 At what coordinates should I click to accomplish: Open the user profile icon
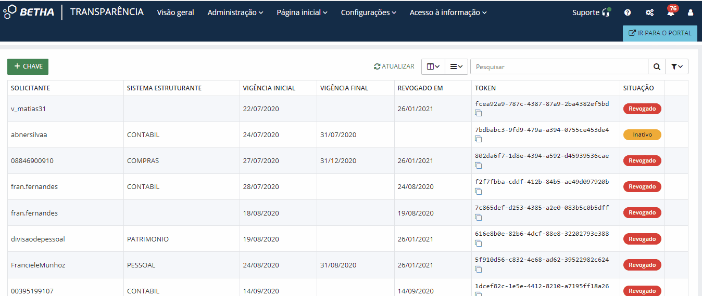691,12
